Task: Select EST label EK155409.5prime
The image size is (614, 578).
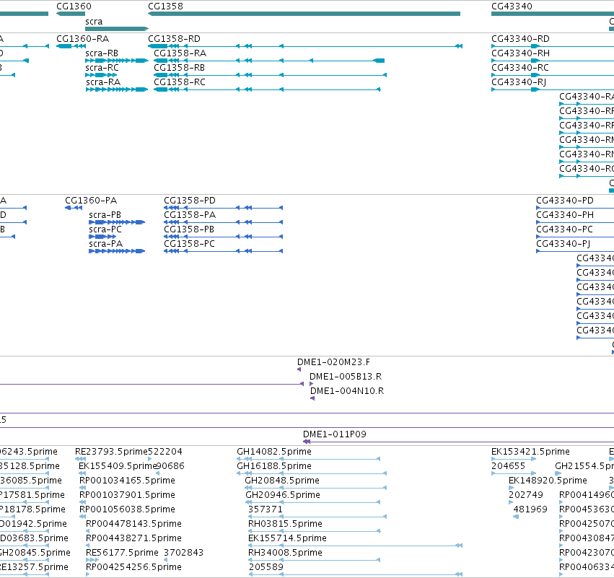Action: point(118,466)
